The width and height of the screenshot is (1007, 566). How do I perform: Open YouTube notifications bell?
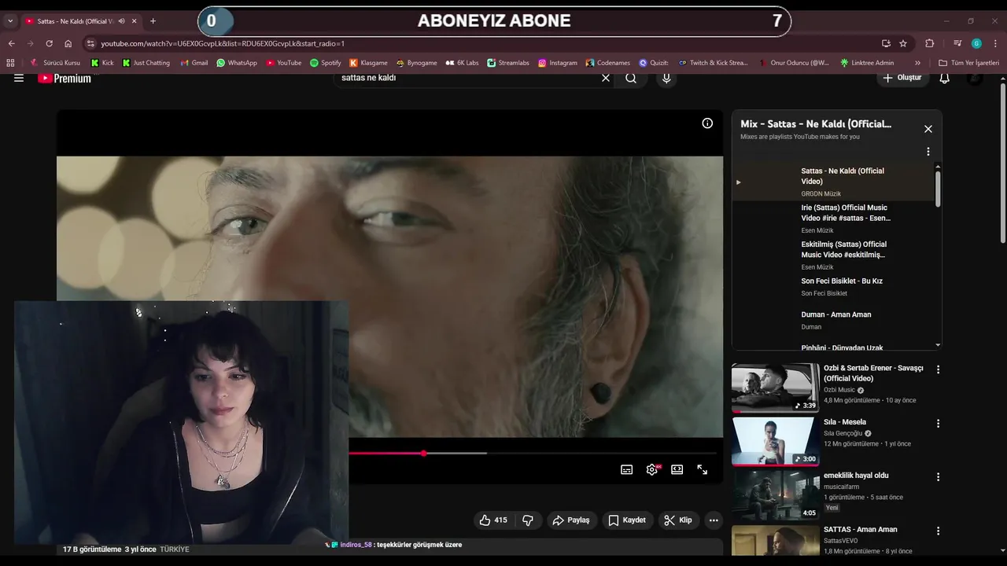945,78
